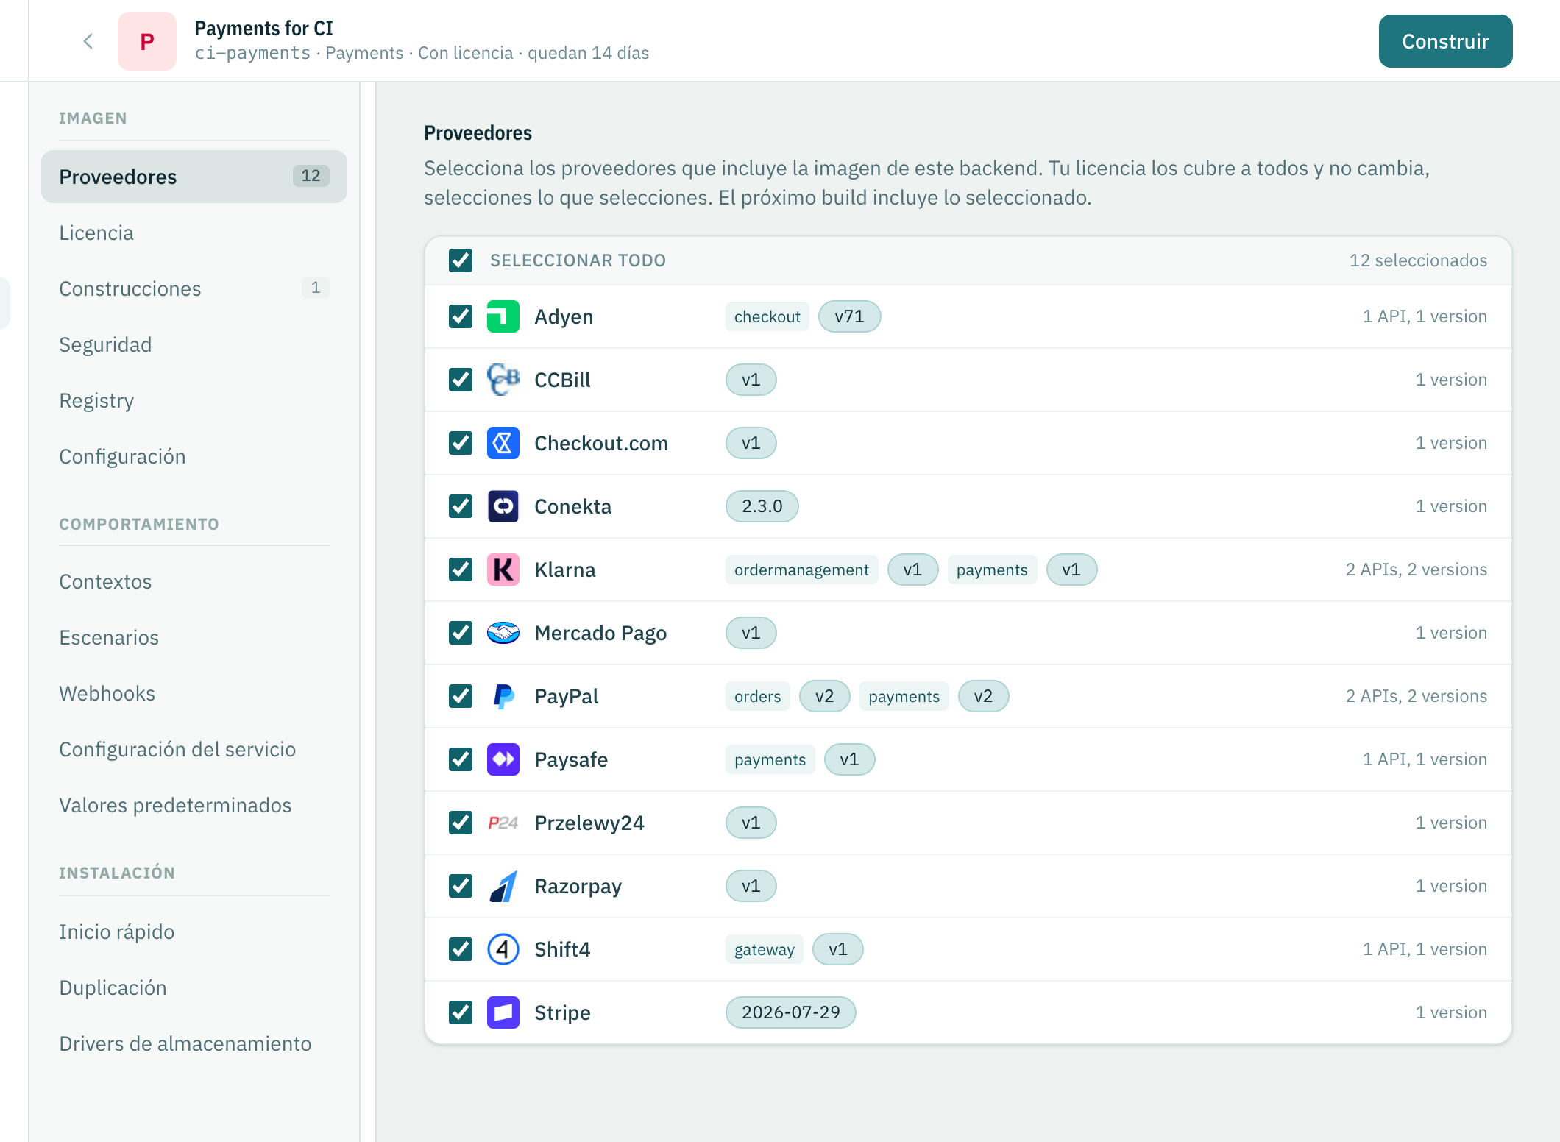Click the Mercado Pago logo icon

[x=503, y=633]
